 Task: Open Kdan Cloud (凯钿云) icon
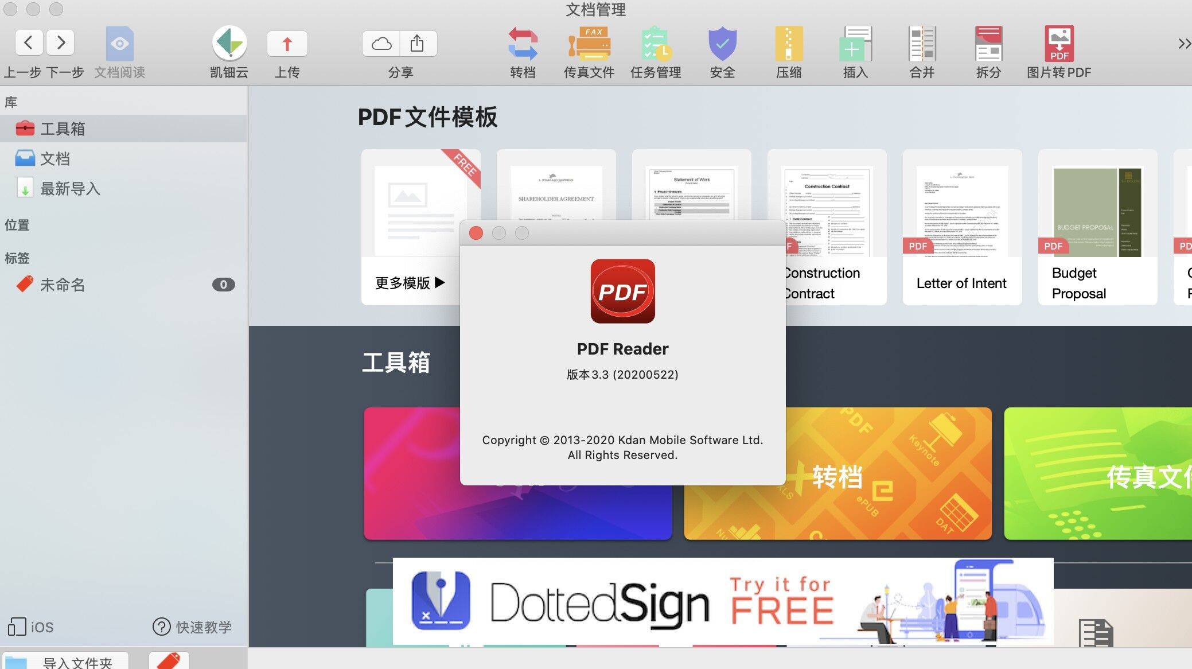(229, 44)
